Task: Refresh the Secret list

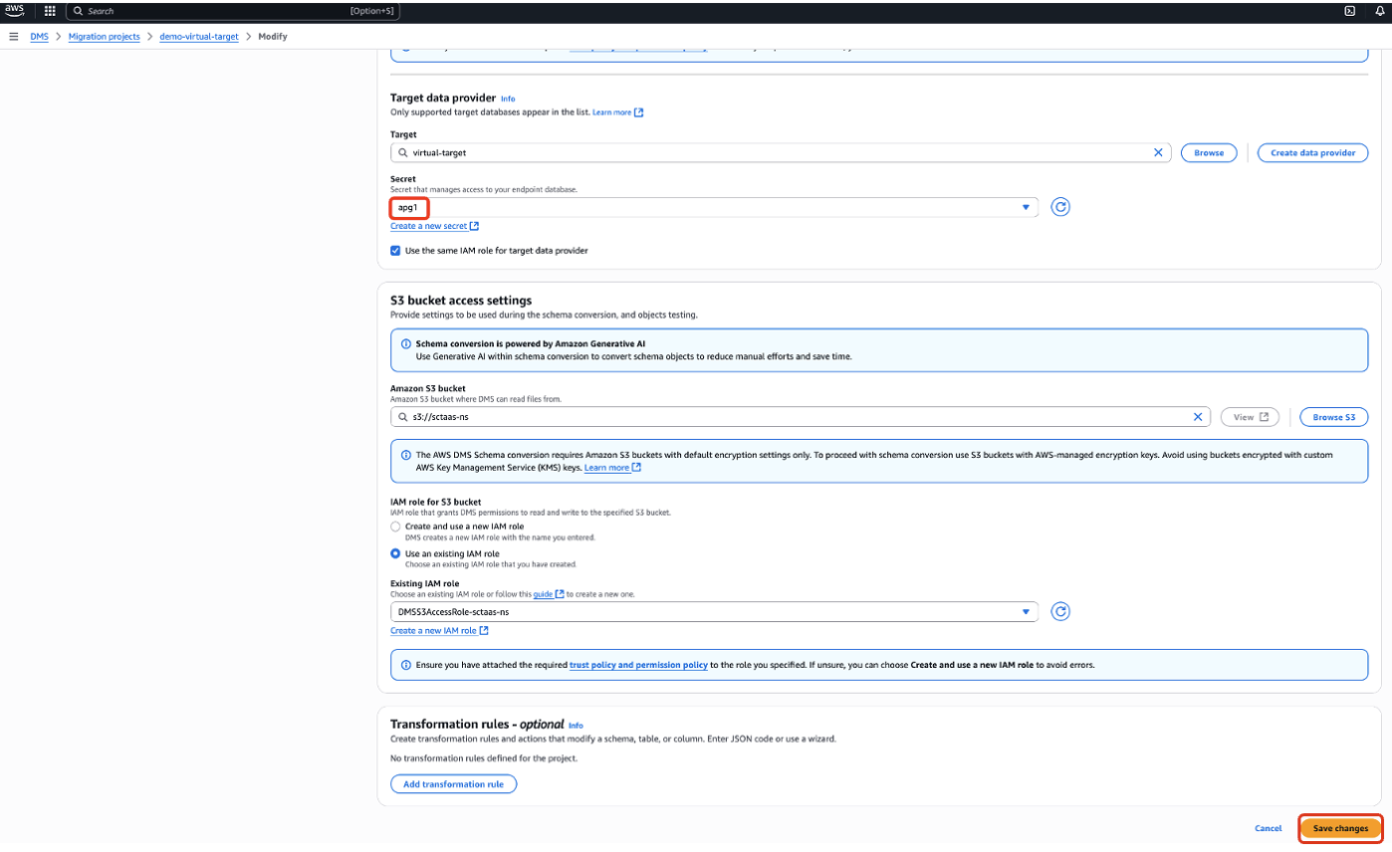Action: [x=1060, y=207]
